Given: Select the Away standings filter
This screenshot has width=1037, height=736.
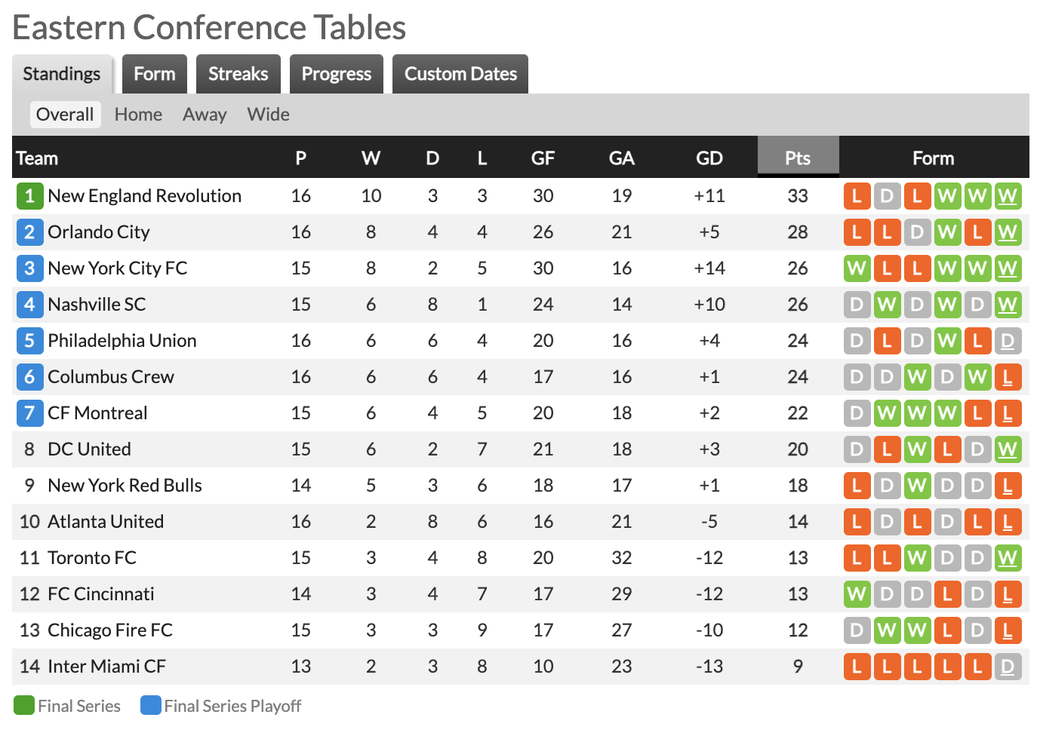Looking at the screenshot, I should [x=205, y=115].
